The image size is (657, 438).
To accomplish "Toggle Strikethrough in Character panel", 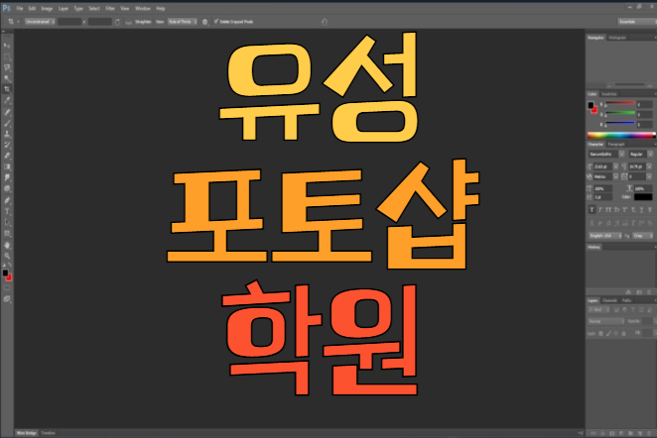I will tap(649, 210).
